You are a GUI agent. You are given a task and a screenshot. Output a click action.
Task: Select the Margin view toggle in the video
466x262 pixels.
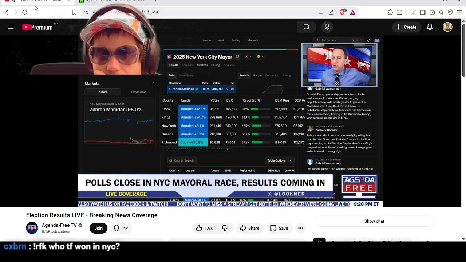pos(257,75)
